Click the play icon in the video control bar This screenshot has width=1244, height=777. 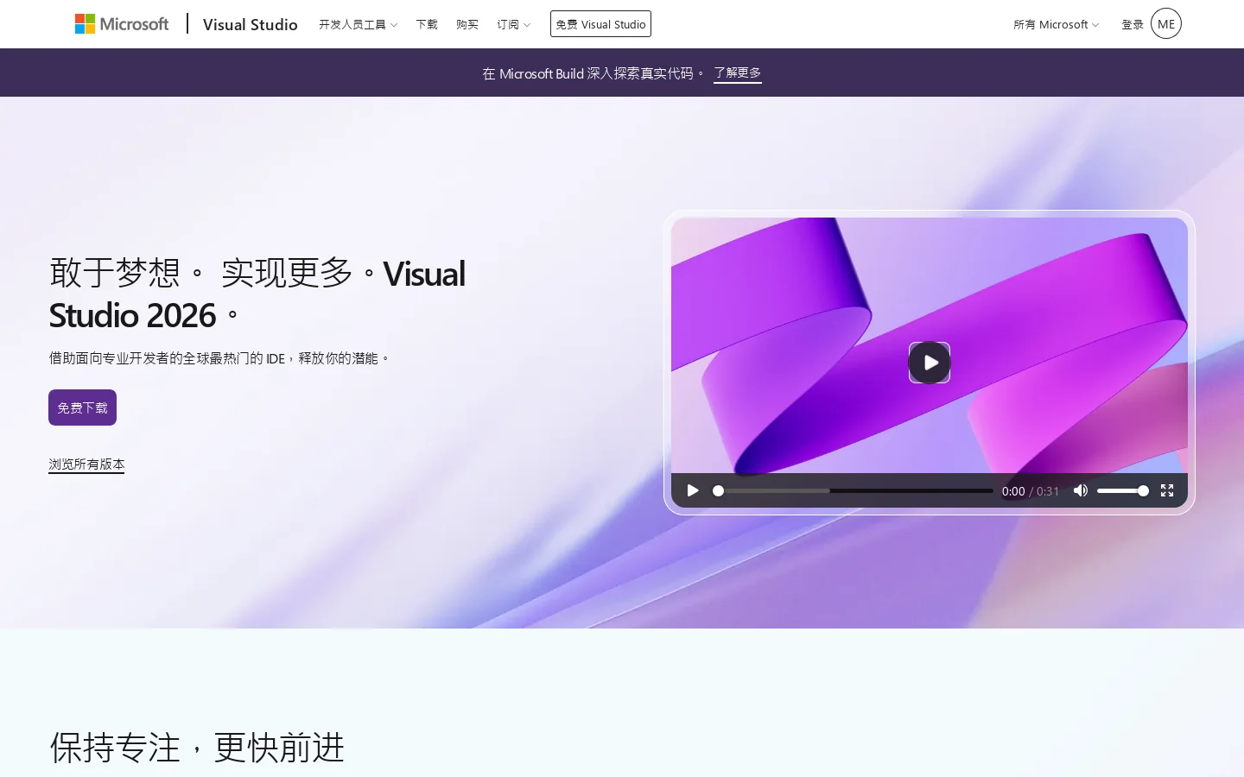(693, 490)
